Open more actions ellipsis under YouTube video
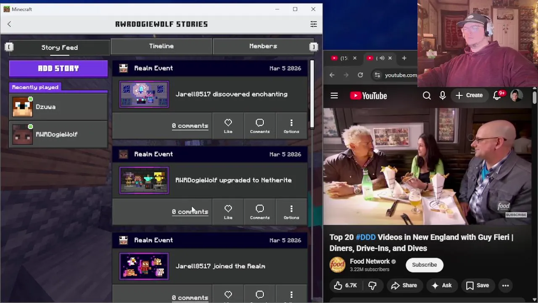This screenshot has width=538, height=303. [x=506, y=285]
